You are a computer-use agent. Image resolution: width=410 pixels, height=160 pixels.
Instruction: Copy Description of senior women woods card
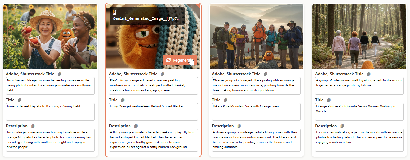tap(342, 126)
